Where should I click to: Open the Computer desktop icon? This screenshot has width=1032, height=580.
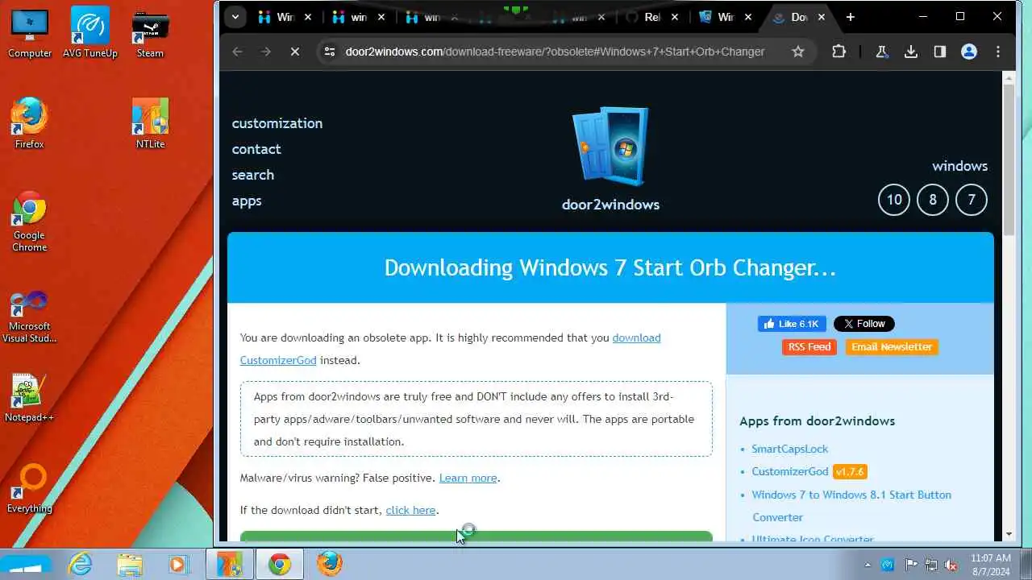tap(30, 32)
